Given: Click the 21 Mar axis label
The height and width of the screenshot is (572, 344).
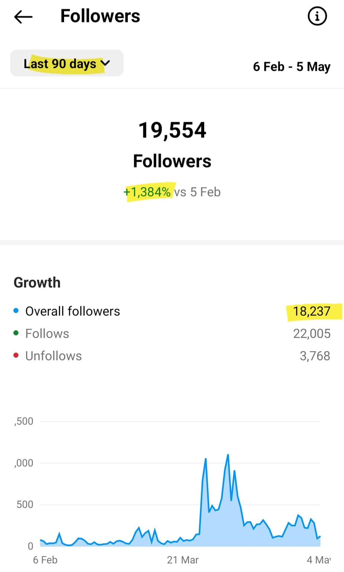Looking at the screenshot, I should coord(183,560).
